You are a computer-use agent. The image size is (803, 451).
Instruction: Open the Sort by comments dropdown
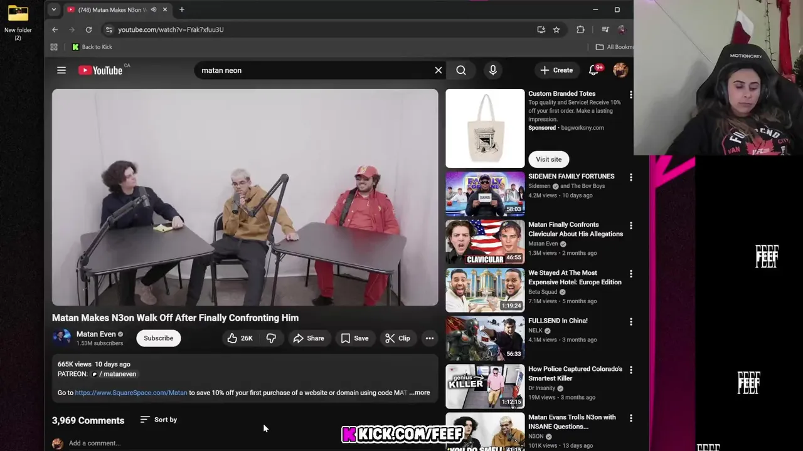tap(159, 420)
